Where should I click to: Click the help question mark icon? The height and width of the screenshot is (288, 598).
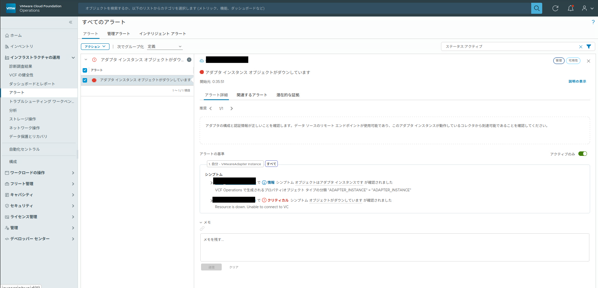coord(593,22)
